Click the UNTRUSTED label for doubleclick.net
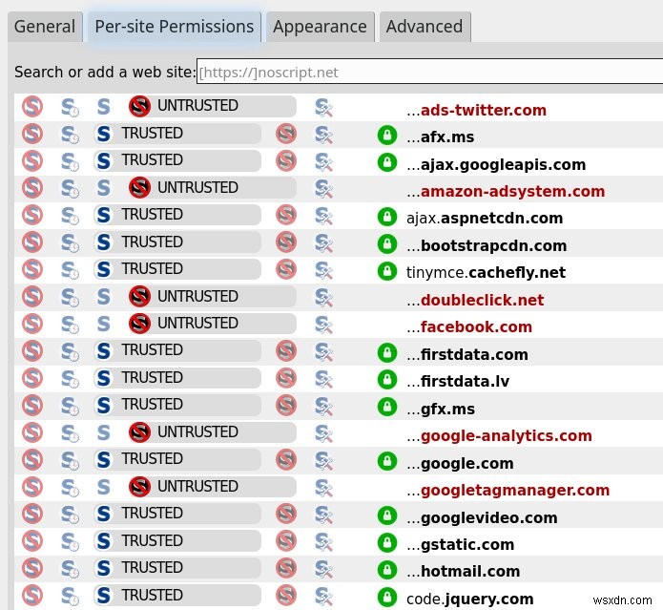The width and height of the screenshot is (663, 610). point(197,296)
